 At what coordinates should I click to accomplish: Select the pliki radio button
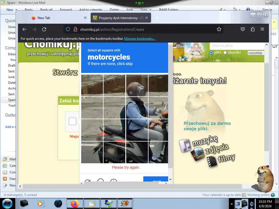tap(211, 53)
